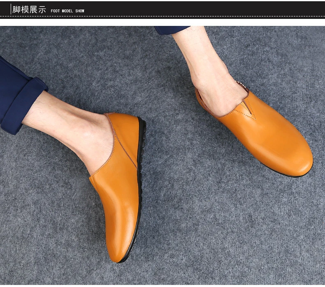
Task: Click the 脚模展示 heading text
Action: 29,10
